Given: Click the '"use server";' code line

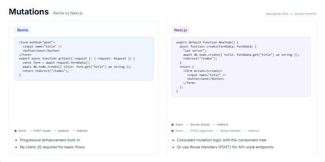Looking at the screenshot, I should coord(195,50).
